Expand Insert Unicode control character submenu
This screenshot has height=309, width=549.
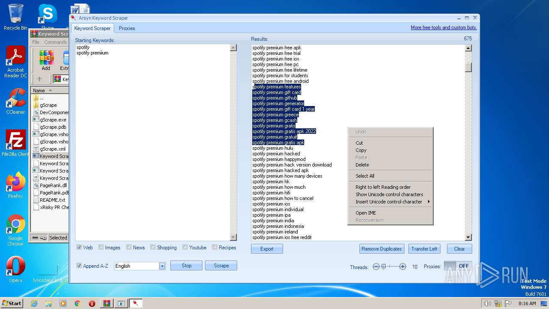point(390,202)
